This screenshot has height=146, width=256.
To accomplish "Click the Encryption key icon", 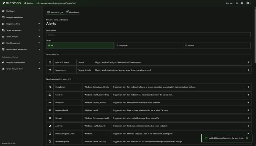I will [50, 103].
